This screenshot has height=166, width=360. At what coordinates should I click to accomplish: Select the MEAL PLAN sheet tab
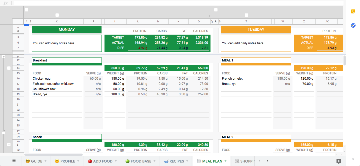211,161
